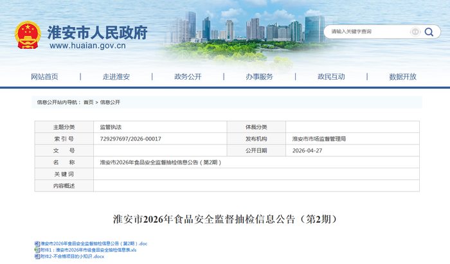Click the docx file icon beside 附件2

[37, 256]
